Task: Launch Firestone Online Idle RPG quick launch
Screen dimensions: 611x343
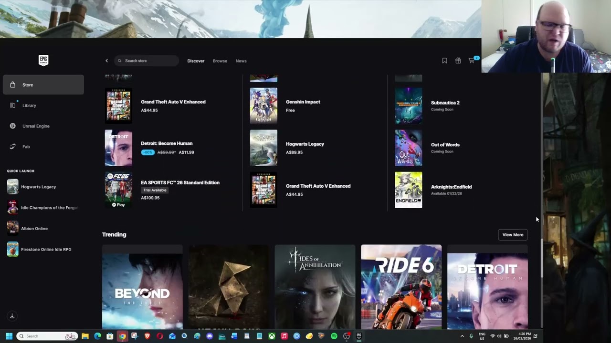Action: 43,249
